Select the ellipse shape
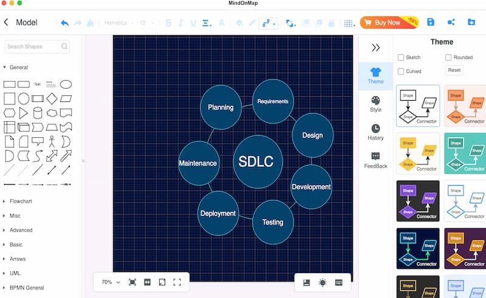 (x=66, y=84)
